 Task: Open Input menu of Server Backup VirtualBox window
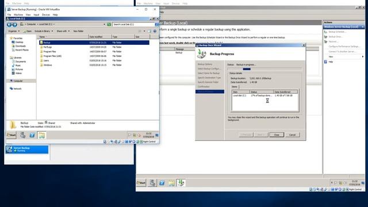(x=36, y=14)
